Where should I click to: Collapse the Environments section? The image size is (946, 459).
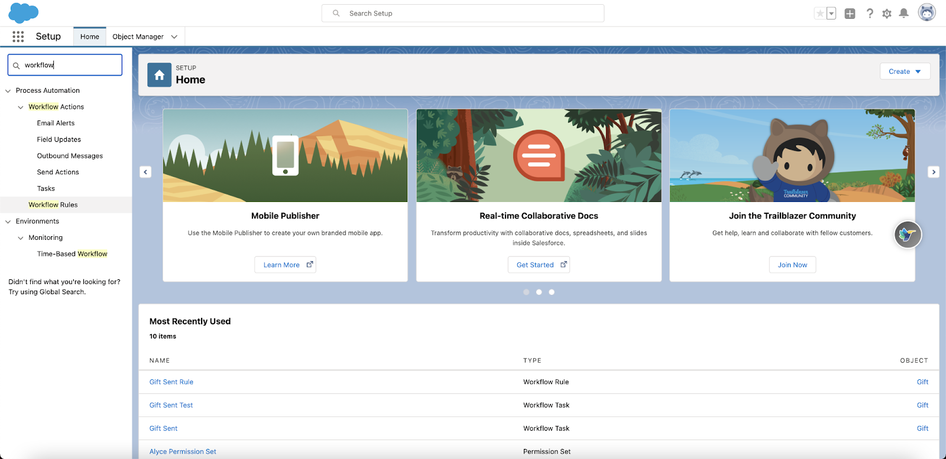(x=8, y=222)
